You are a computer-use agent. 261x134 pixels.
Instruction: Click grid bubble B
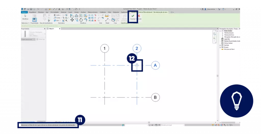[155, 97]
